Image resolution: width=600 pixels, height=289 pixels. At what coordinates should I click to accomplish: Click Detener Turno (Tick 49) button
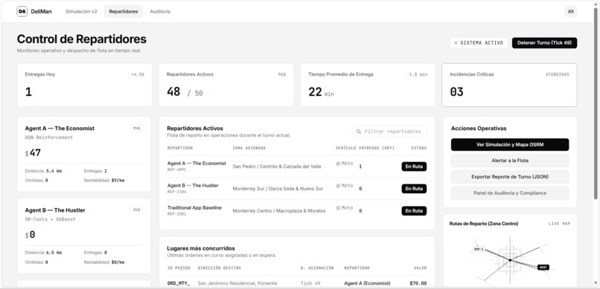click(544, 43)
